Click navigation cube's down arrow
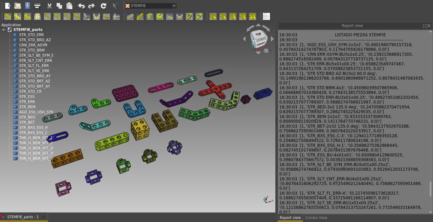This screenshot has width=433, height=222. (258, 53)
